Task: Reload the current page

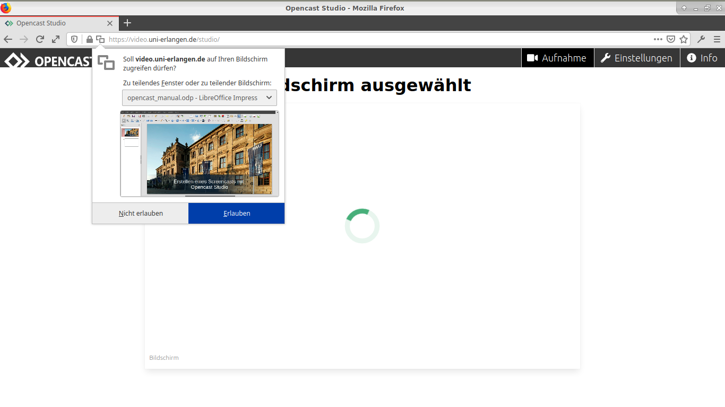Action: click(x=40, y=39)
